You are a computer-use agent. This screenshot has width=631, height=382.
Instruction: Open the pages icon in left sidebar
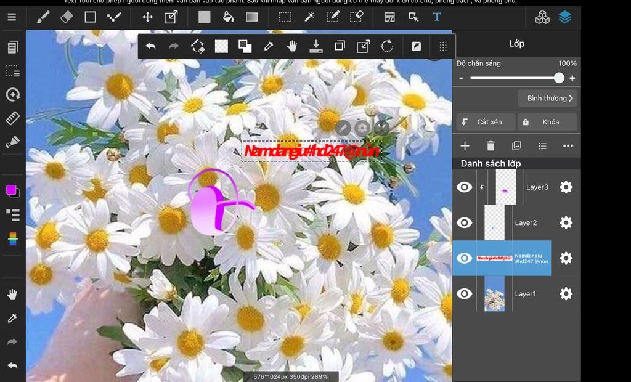(12, 47)
